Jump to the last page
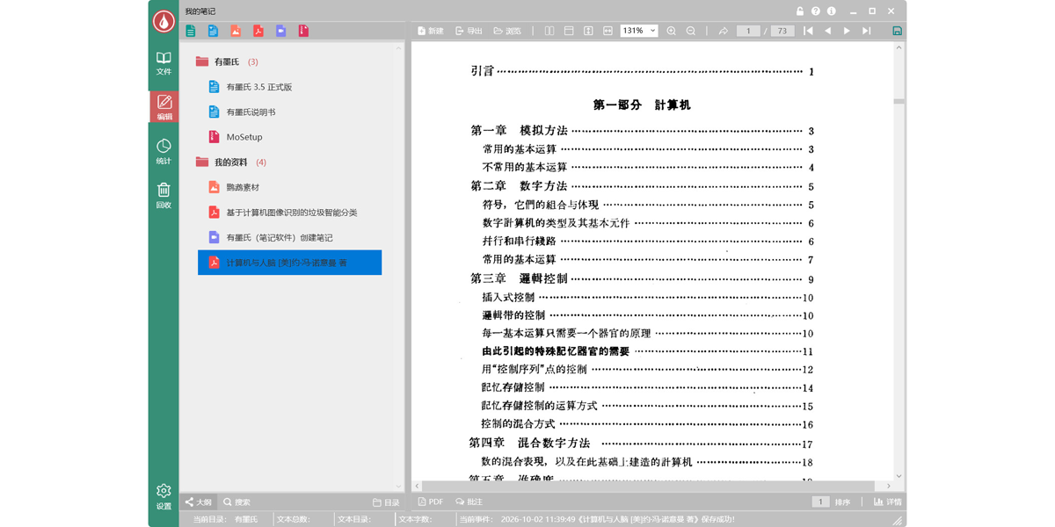 (x=866, y=31)
